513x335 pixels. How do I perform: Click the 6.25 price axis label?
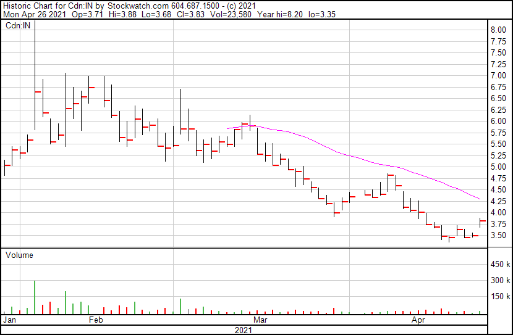click(498, 110)
